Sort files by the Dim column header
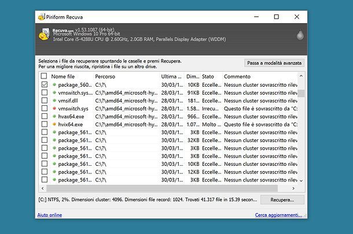Image resolution: width=353 pixels, height=234 pixels. coord(193,76)
